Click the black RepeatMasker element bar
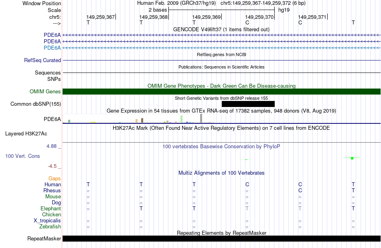The height and width of the screenshot is (248, 381). pyautogui.click(x=221, y=238)
